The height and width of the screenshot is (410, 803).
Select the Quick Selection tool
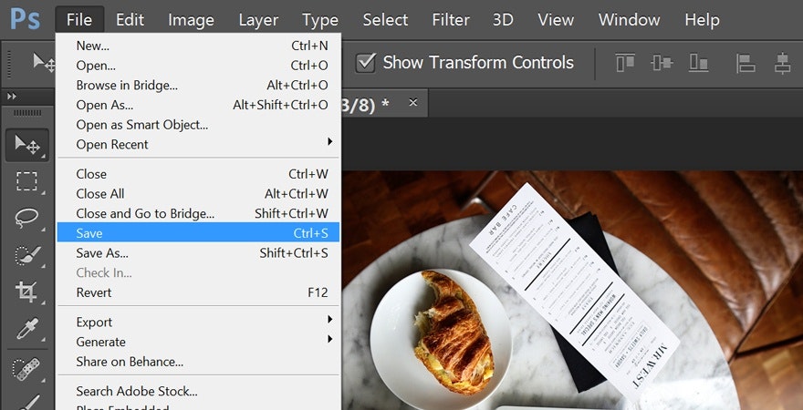tap(26, 255)
